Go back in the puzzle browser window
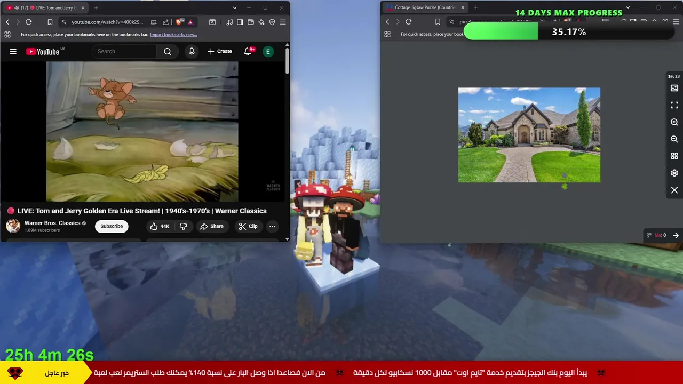This screenshot has width=683, height=384. pos(387,22)
